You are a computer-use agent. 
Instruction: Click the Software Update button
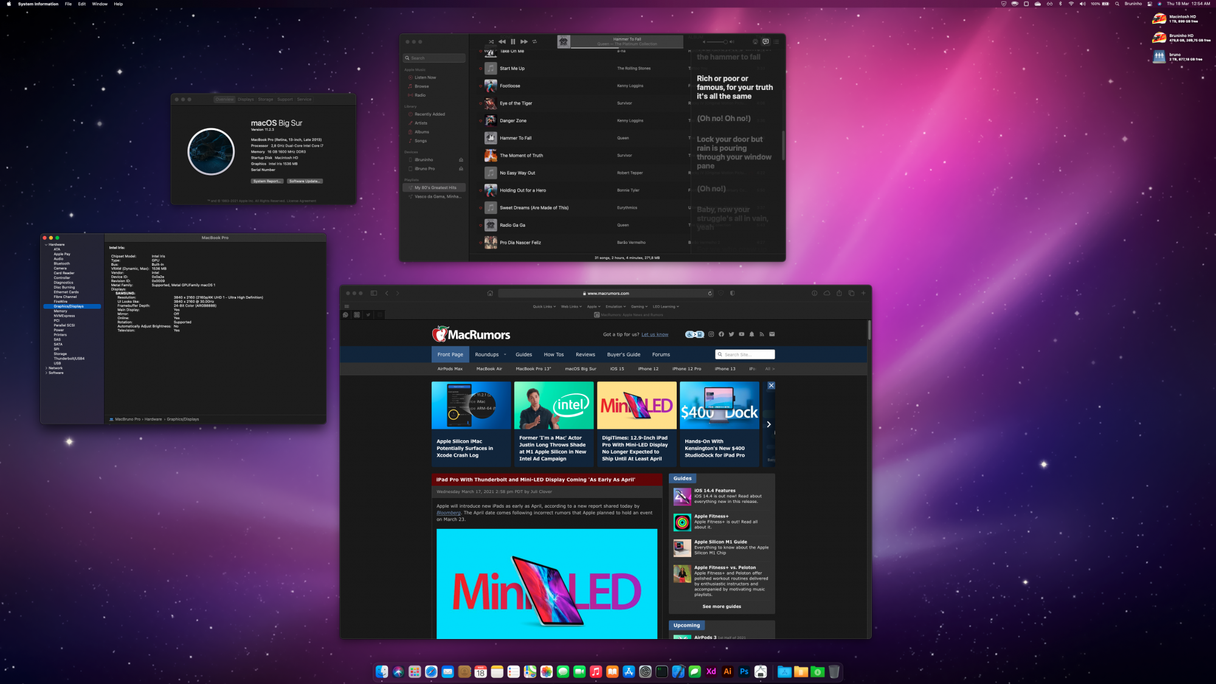tap(305, 181)
